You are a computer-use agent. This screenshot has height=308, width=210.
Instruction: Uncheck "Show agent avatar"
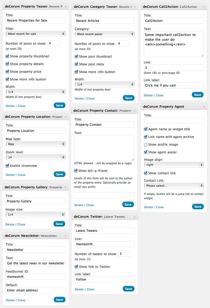(x=145, y=152)
